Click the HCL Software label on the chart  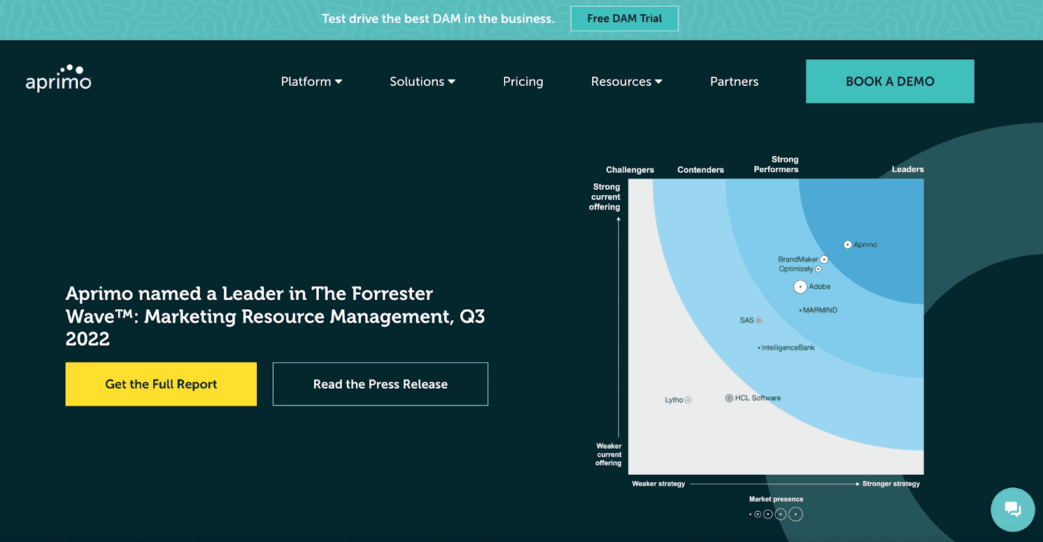pyautogui.click(x=758, y=398)
